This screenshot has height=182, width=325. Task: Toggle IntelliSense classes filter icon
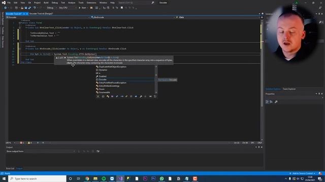tap(108, 97)
